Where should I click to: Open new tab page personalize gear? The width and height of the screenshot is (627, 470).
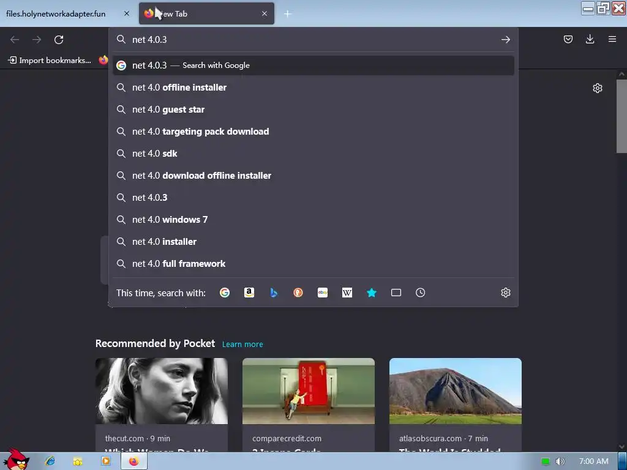(x=598, y=88)
